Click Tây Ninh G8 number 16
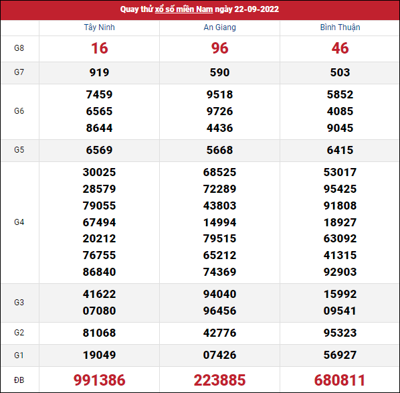 100,48
